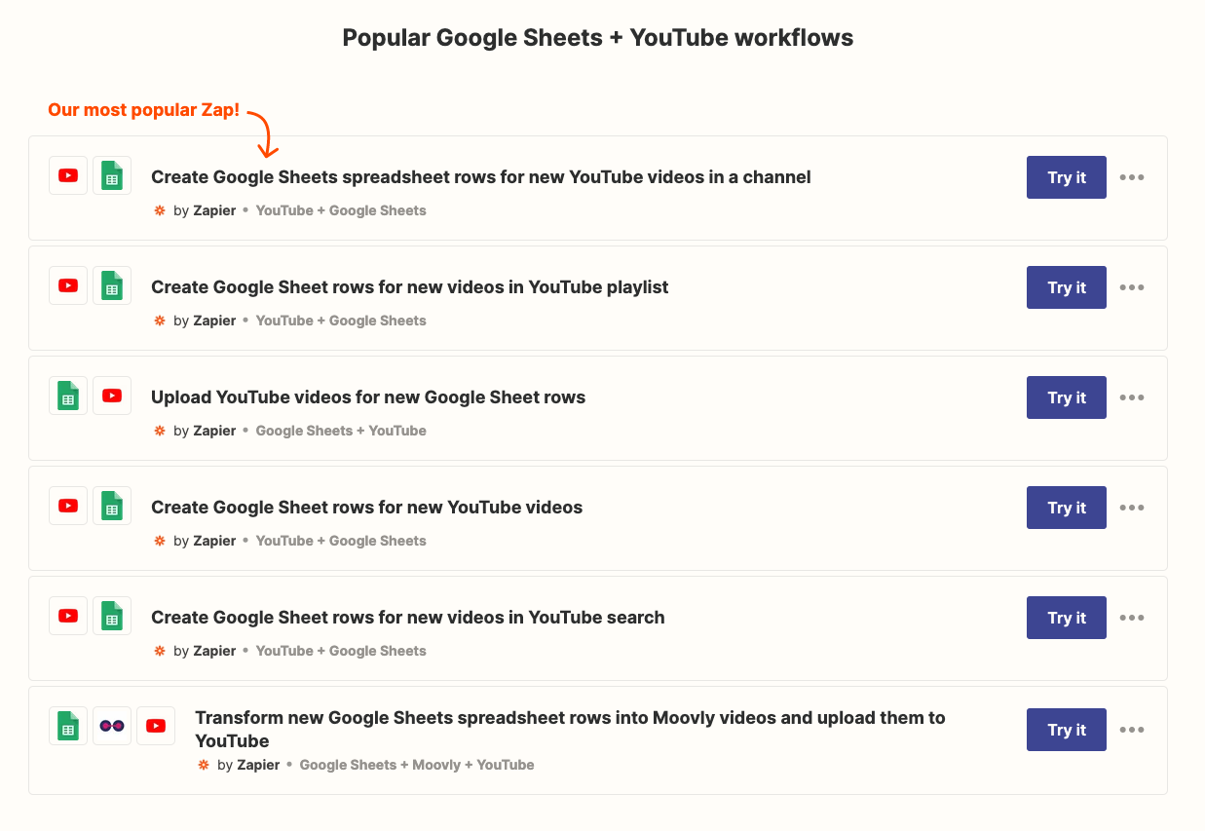Click Zapier logo under Upload YouTube videos workflow
The width and height of the screenshot is (1205, 831).
pos(160,431)
